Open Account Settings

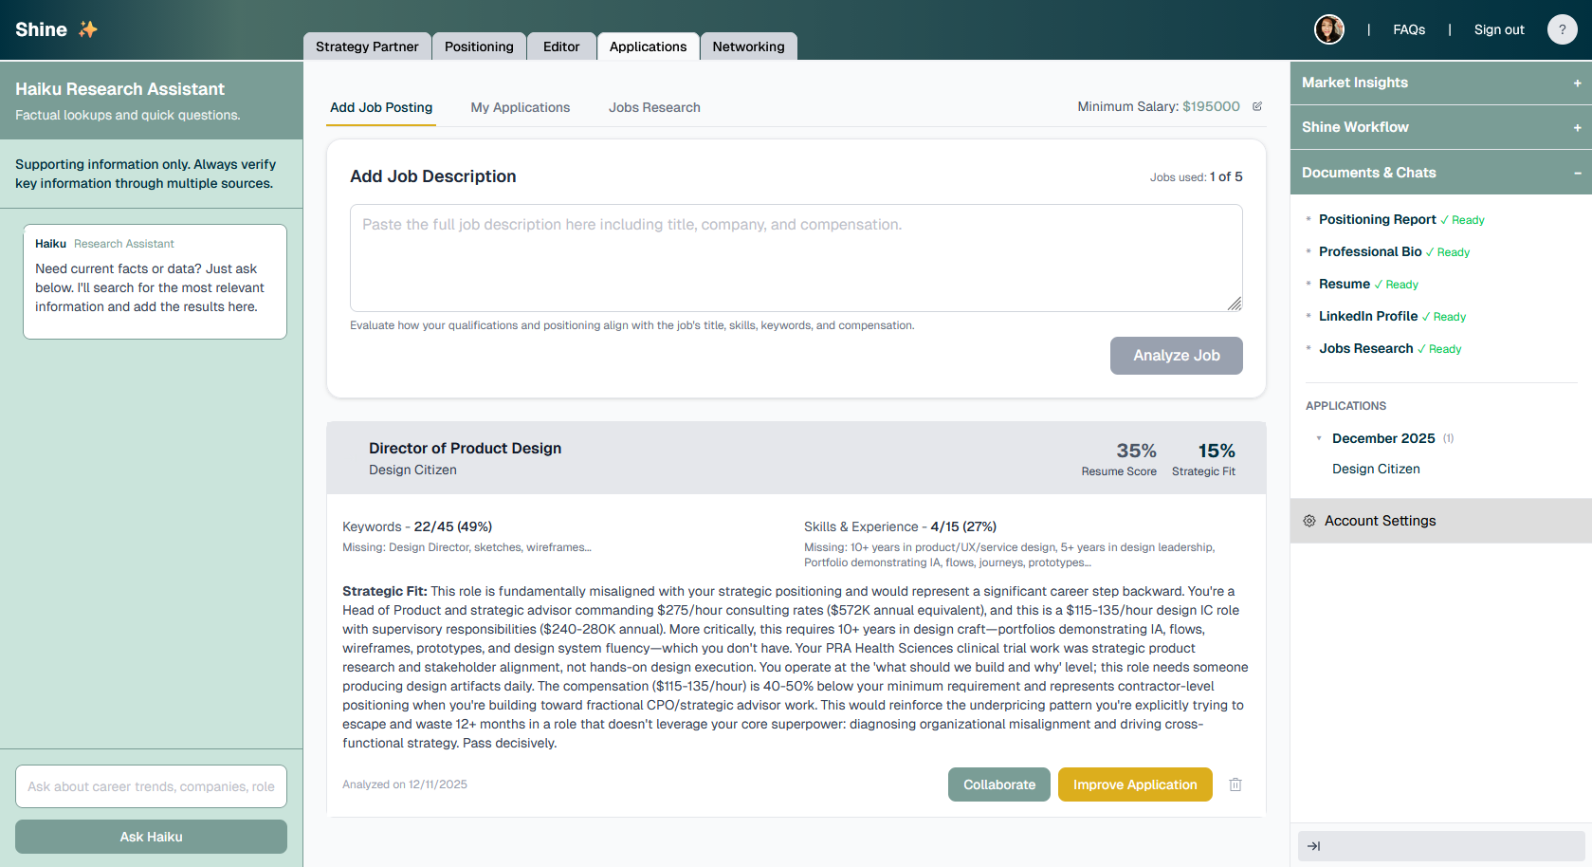pos(1441,521)
